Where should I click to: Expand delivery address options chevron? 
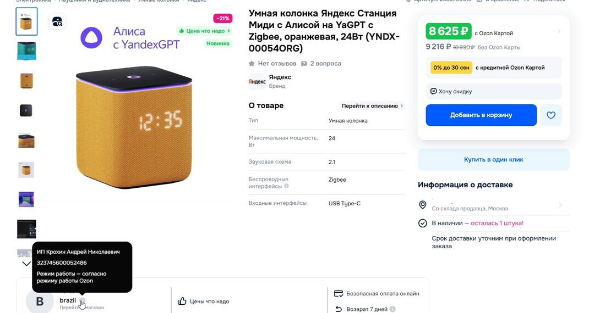[x=560, y=205]
